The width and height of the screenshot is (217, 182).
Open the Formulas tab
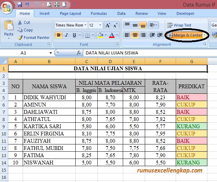pos(99,13)
